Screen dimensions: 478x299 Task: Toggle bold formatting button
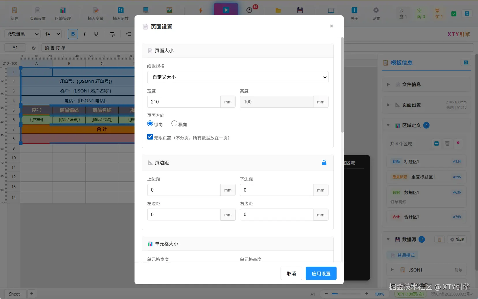coord(73,34)
